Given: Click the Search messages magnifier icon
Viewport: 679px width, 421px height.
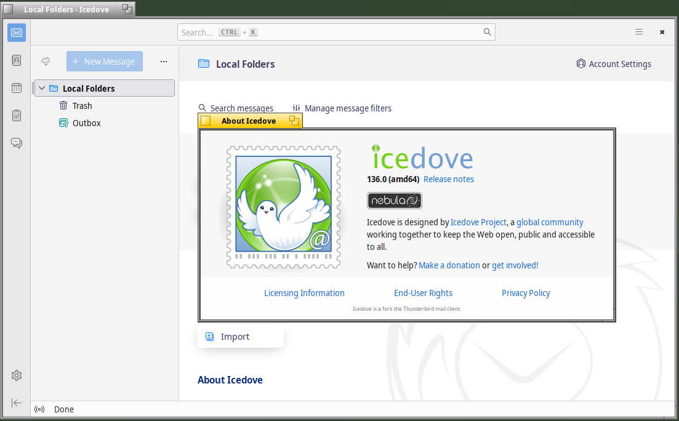Looking at the screenshot, I should (203, 108).
